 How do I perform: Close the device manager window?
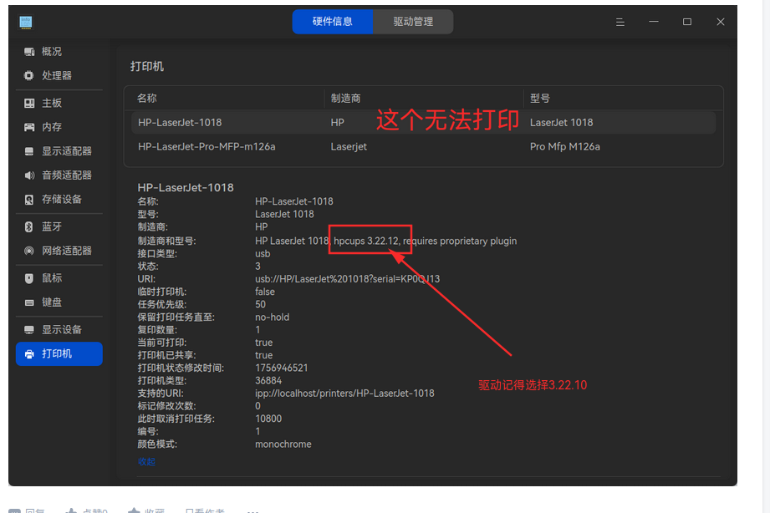[721, 22]
